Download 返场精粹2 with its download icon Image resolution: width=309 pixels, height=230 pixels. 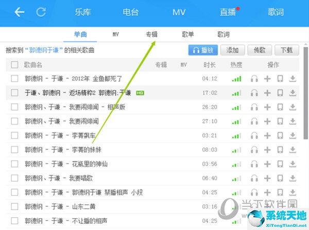pyautogui.click(x=293, y=93)
